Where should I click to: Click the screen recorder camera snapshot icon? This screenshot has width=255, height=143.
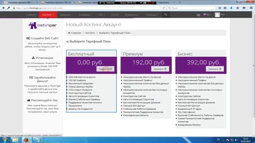tap(145, 3)
